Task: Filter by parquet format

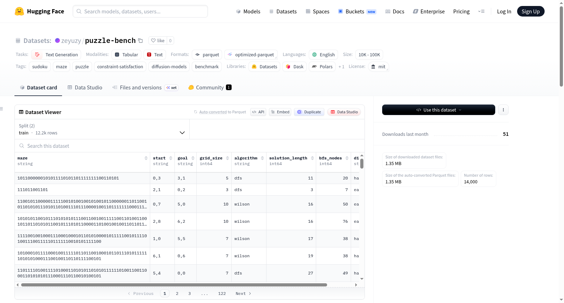Action: click(207, 55)
